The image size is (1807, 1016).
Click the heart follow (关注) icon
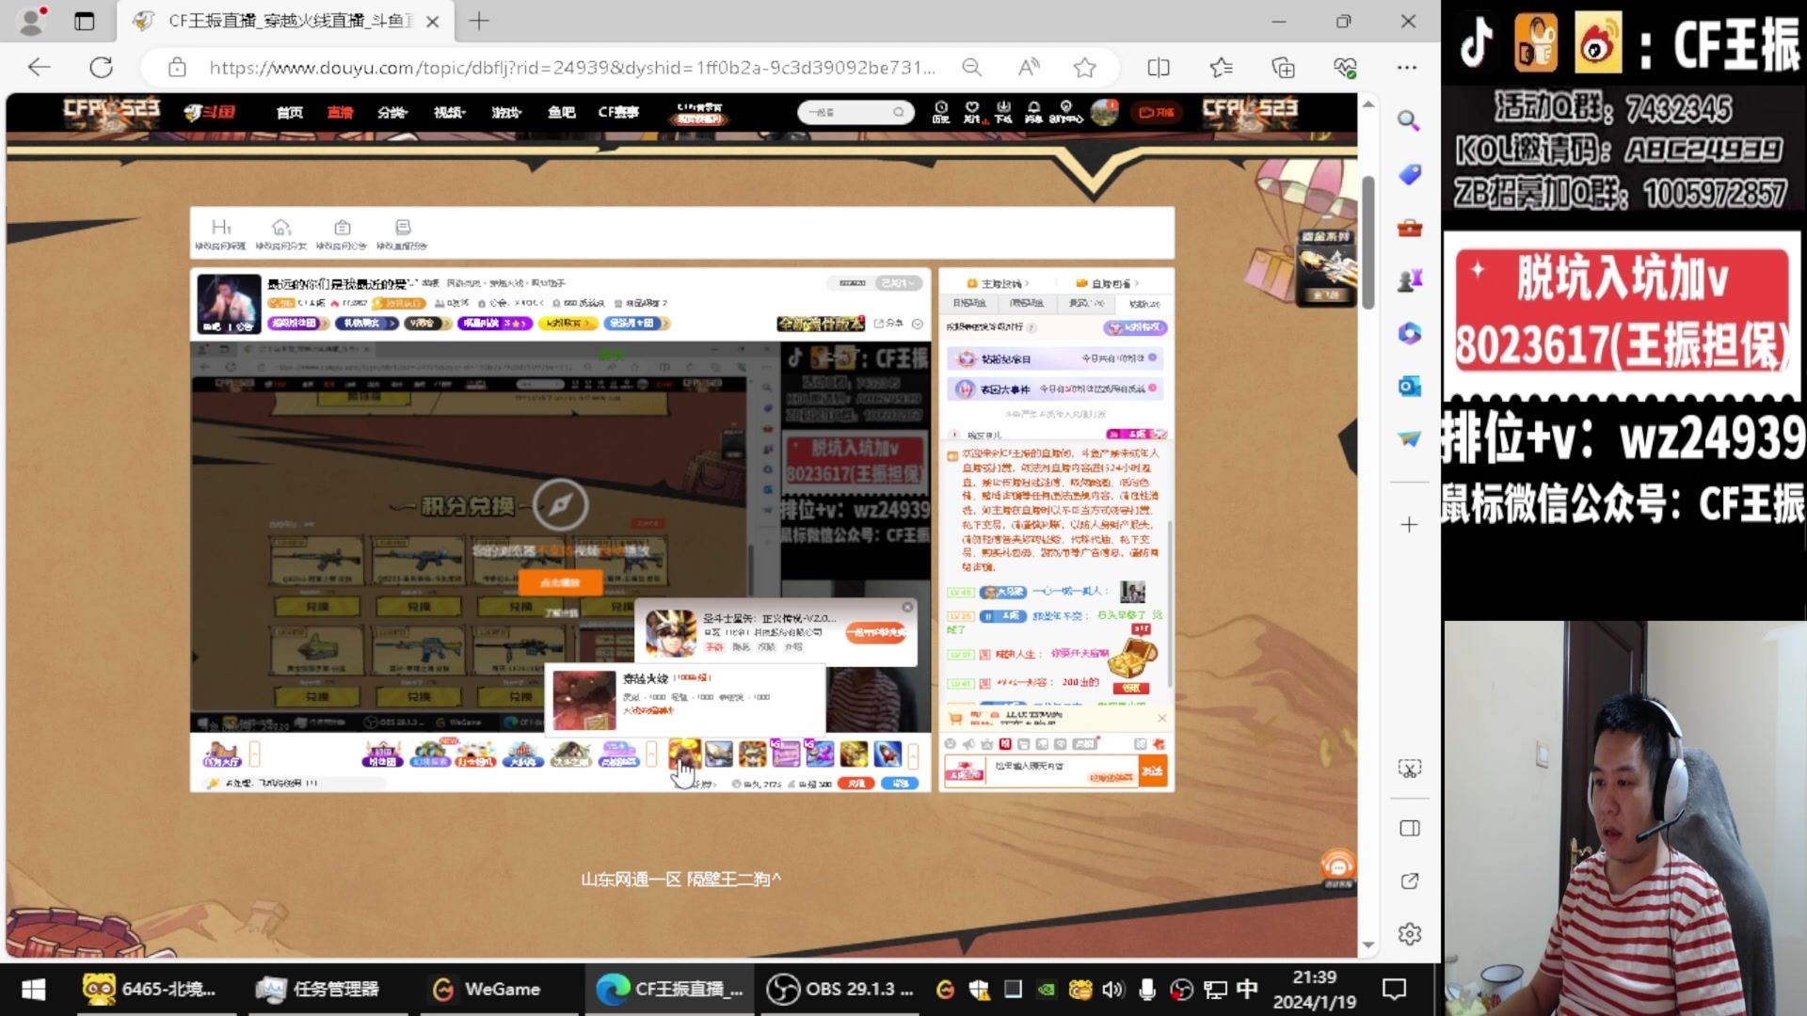tap(972, 111)
